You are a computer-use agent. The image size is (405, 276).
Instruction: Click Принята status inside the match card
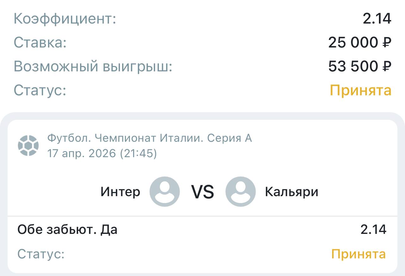[358, 254]
